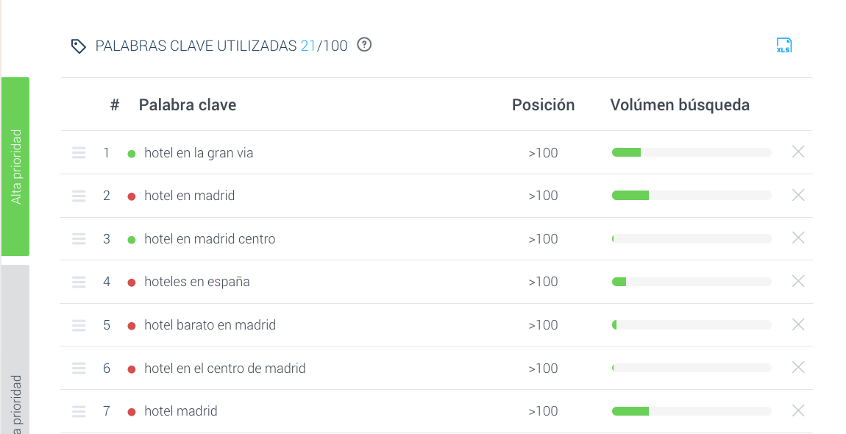
Task: Open the help tooltip next to the title
Action: coord(364,45)
